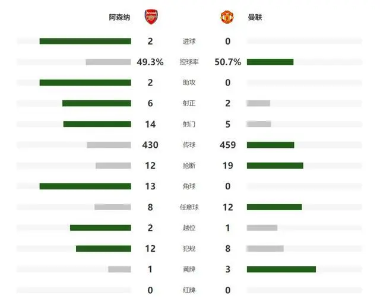Click the 角球 stat label

point(189,186)
